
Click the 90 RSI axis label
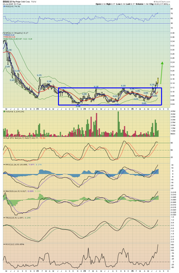[x=171, y=9]
